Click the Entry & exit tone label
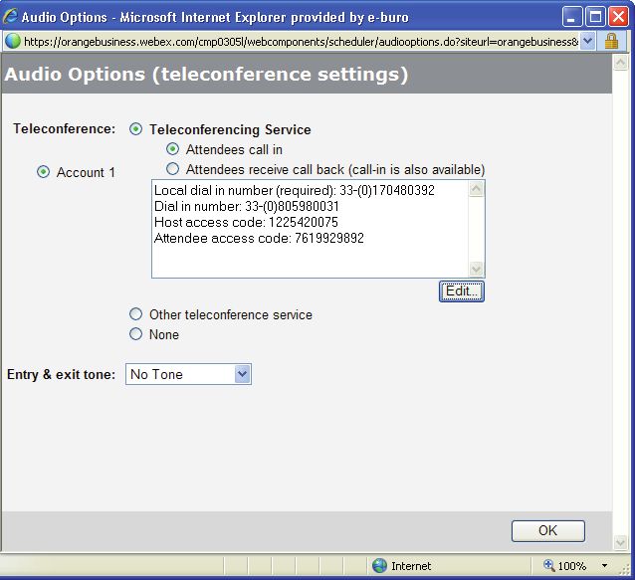The height and width of the screenshot is (580, 635). (61, 374)
